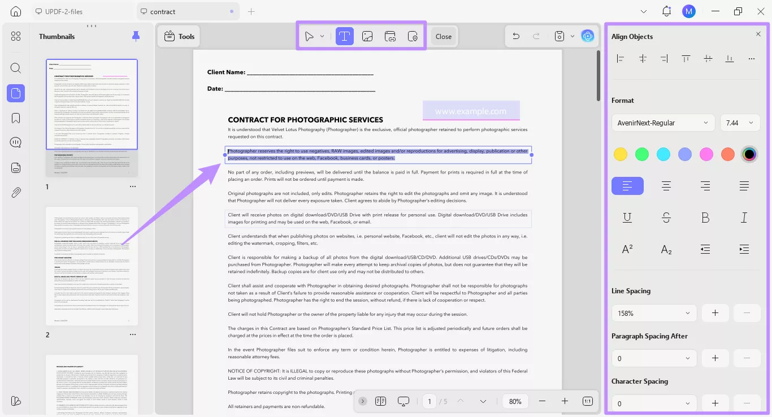Open the notifications bell
772x417 pixels.
tap(667, 11)
